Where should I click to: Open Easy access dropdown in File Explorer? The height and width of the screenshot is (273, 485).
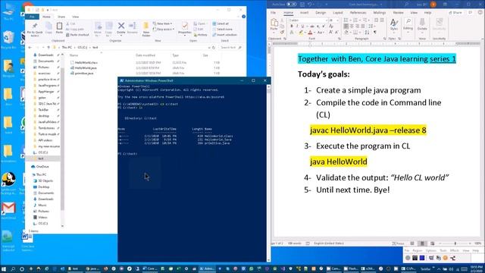click(164, 29)
